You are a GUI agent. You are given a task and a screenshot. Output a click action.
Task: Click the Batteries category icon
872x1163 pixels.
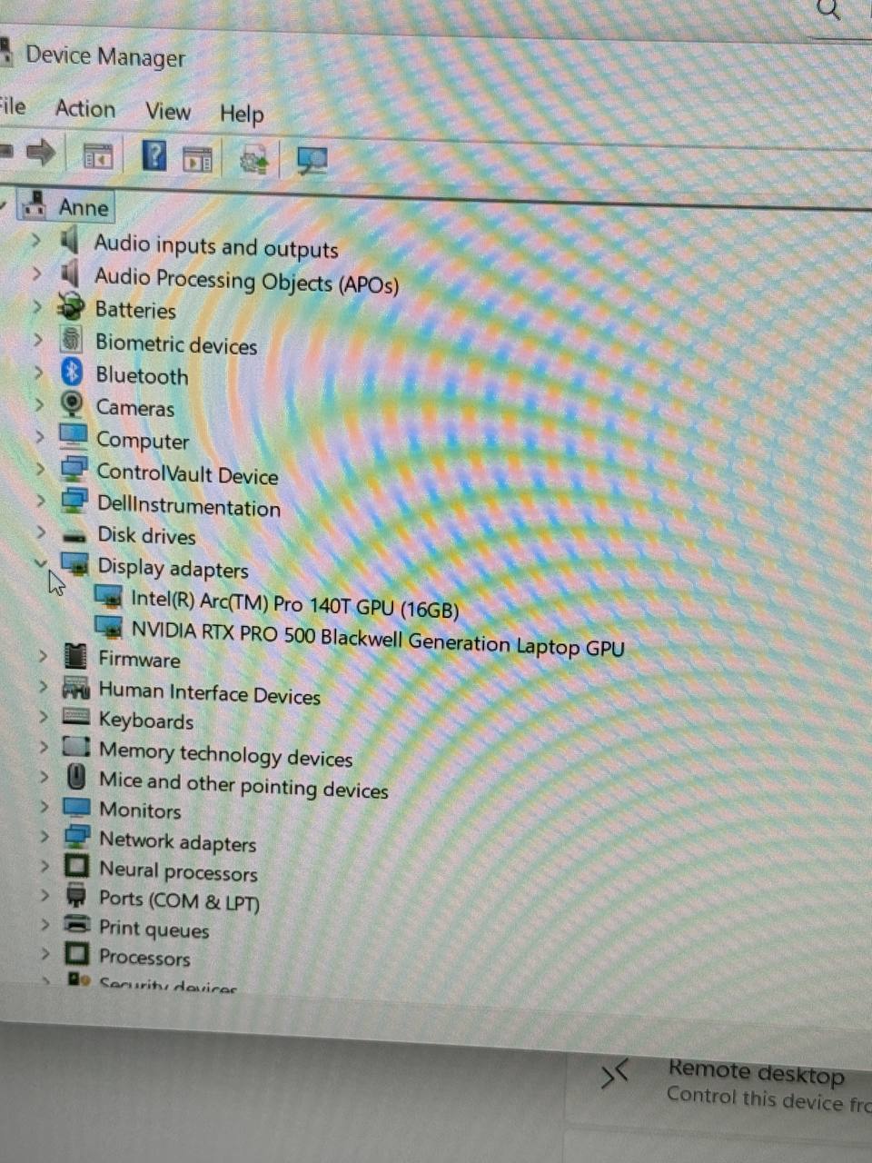click(71, 306)
